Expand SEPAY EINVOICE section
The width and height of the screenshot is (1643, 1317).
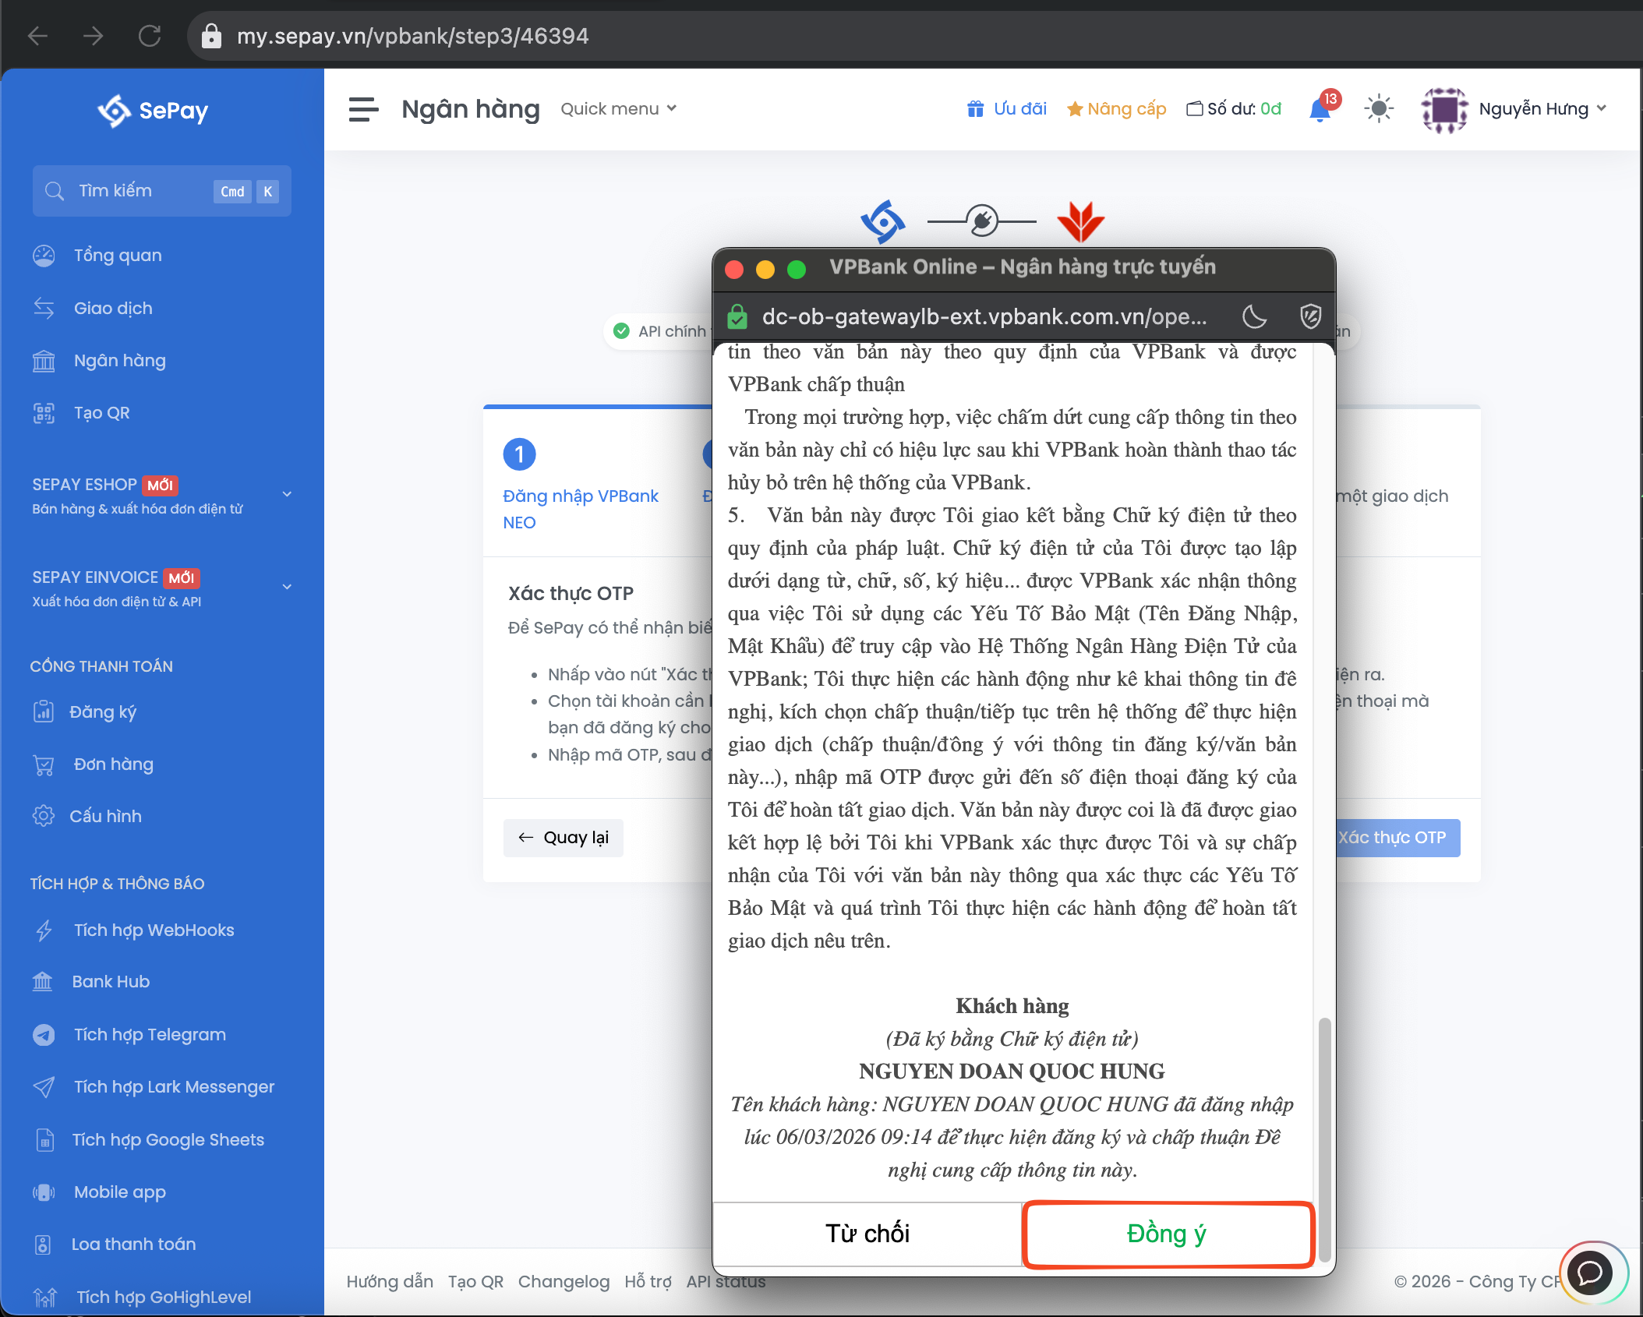pyautogui.click(x=287, y=587)
